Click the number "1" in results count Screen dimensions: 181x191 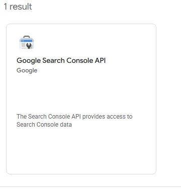(x=6, y=7)
